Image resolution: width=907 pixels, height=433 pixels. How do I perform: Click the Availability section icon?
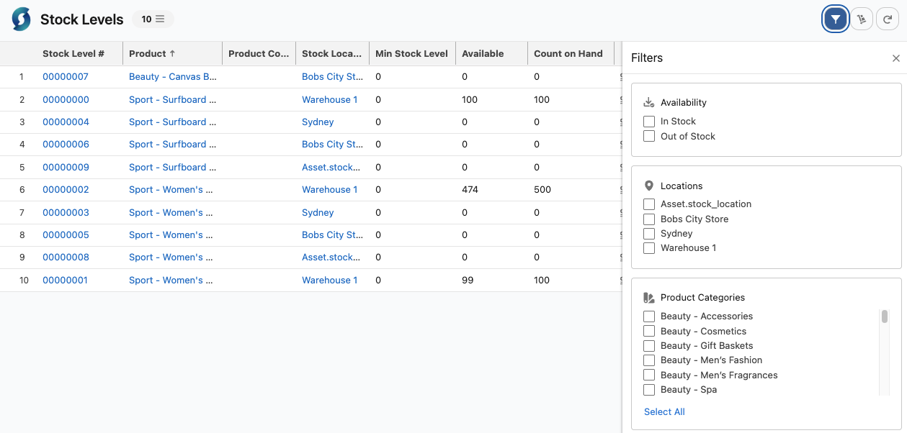(x=649, y=102)
